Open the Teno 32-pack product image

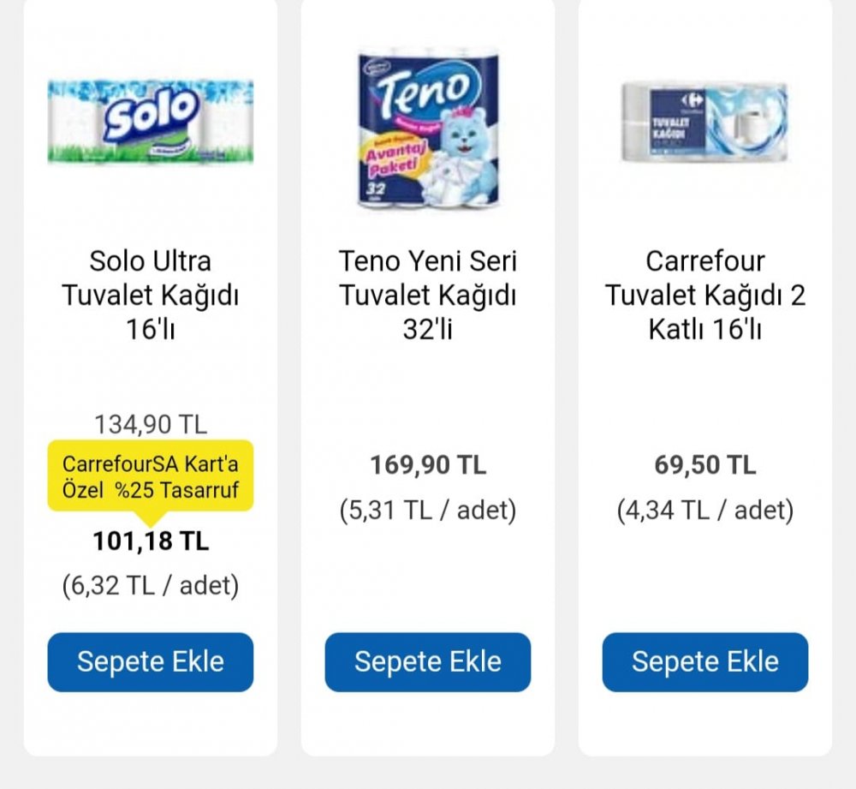(428, 129)
